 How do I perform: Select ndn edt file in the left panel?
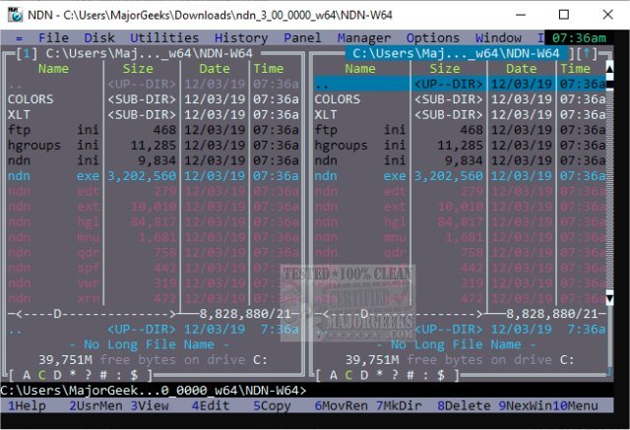(x=154, y=191)
